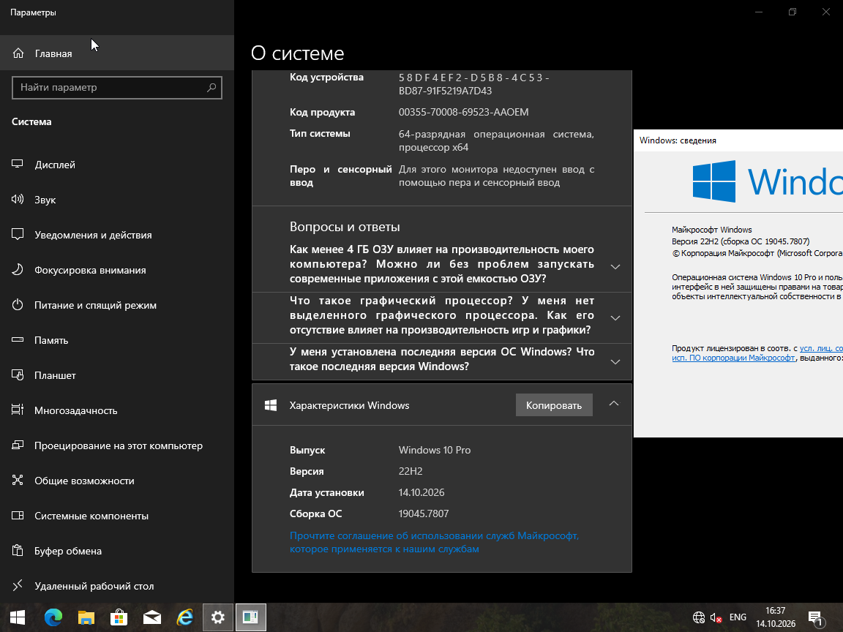
Task: Click the ENG language indicator
Action: tap(738, 617)
